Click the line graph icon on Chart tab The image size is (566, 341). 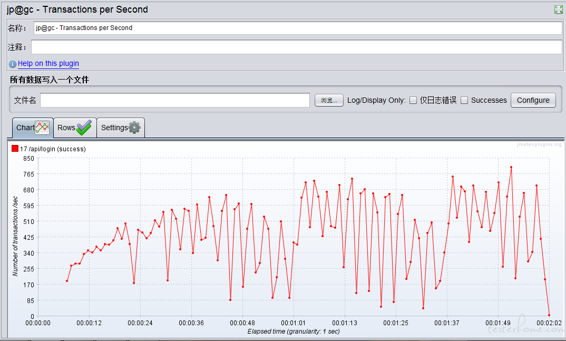pos(42,128)
